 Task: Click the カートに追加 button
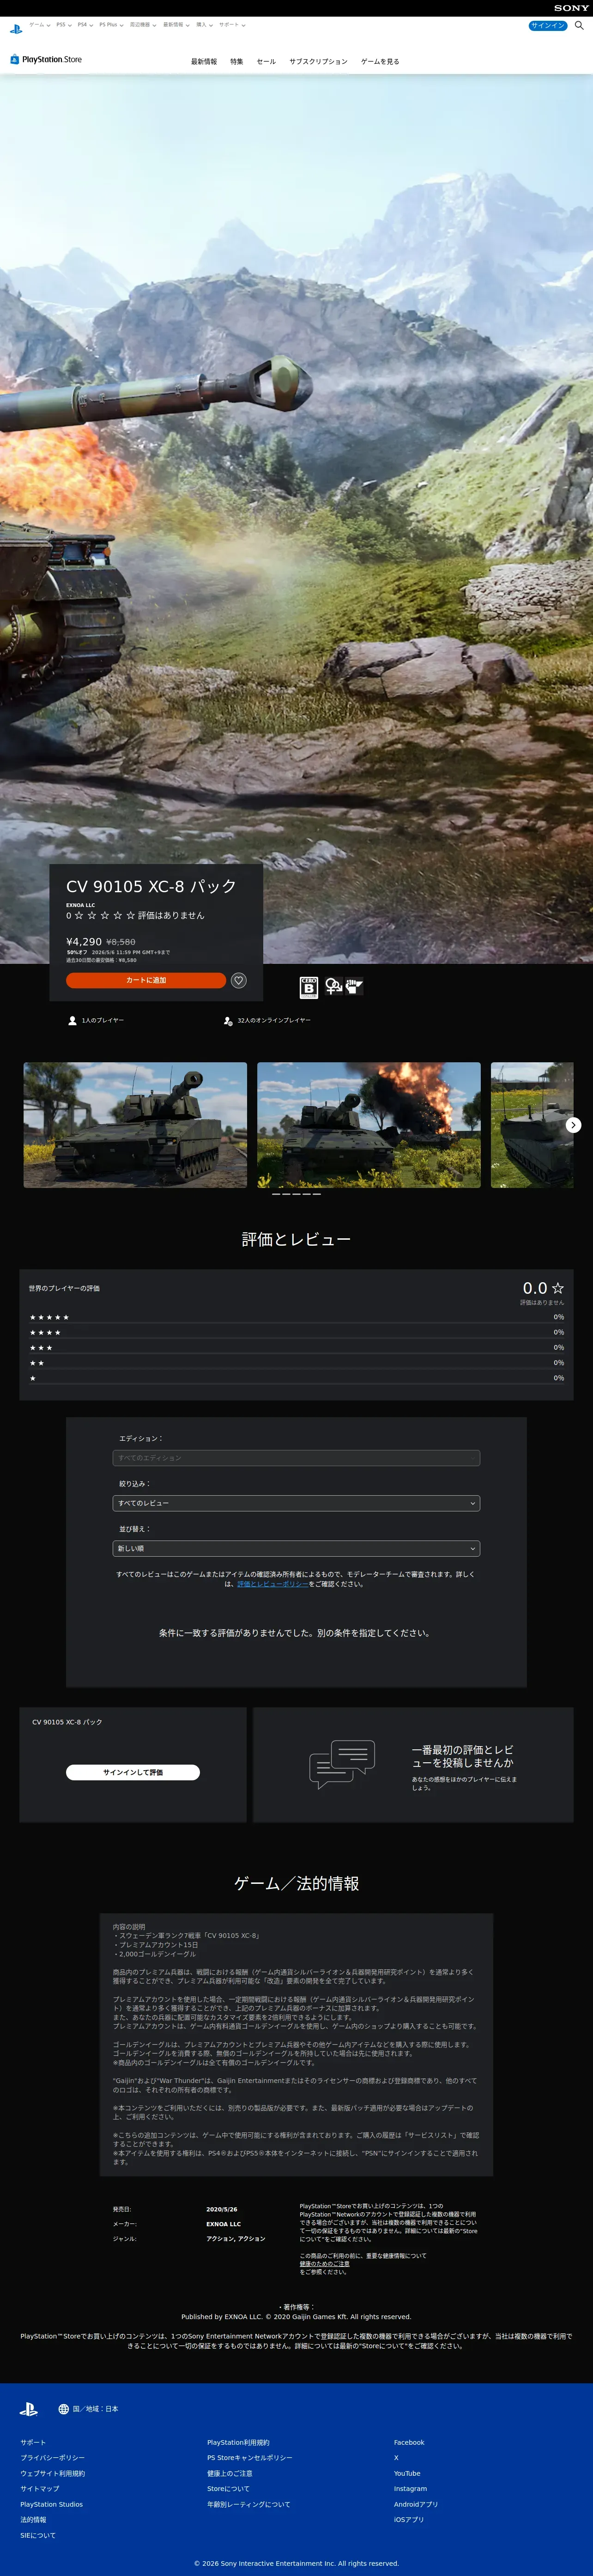(x=146, y=980)
